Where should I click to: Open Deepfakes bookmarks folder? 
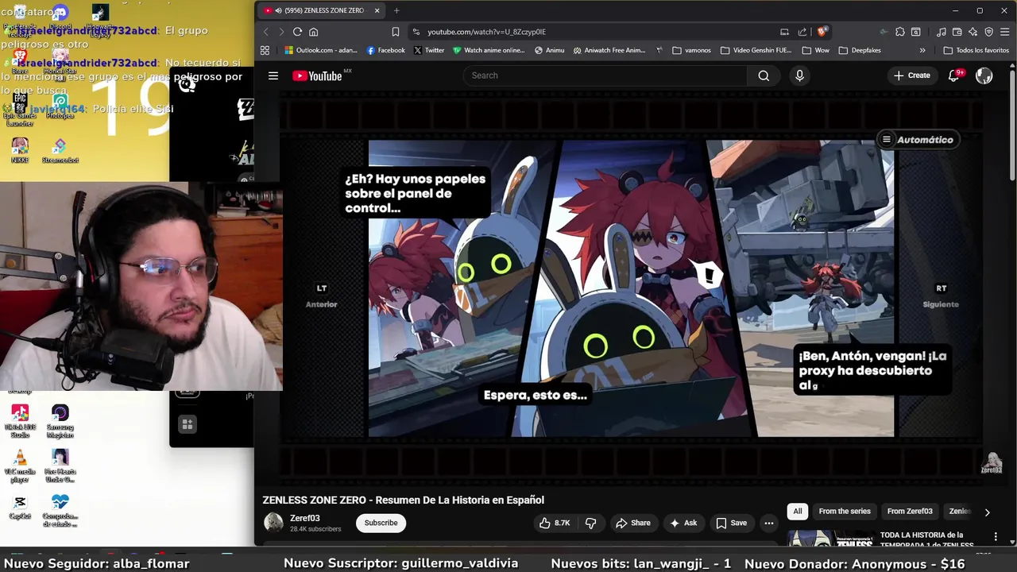[x=860, y=50]
